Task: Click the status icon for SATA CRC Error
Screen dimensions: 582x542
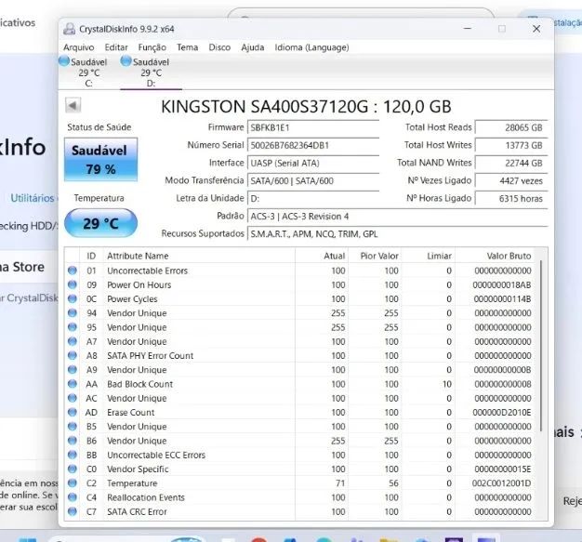Action: (x=73, y=511)
